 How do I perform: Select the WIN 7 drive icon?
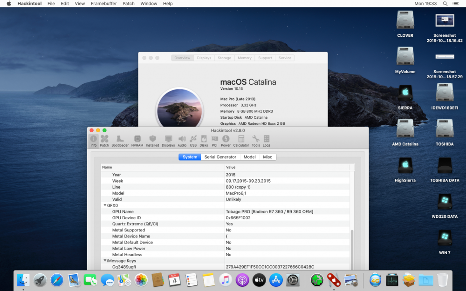click(445, 237)
